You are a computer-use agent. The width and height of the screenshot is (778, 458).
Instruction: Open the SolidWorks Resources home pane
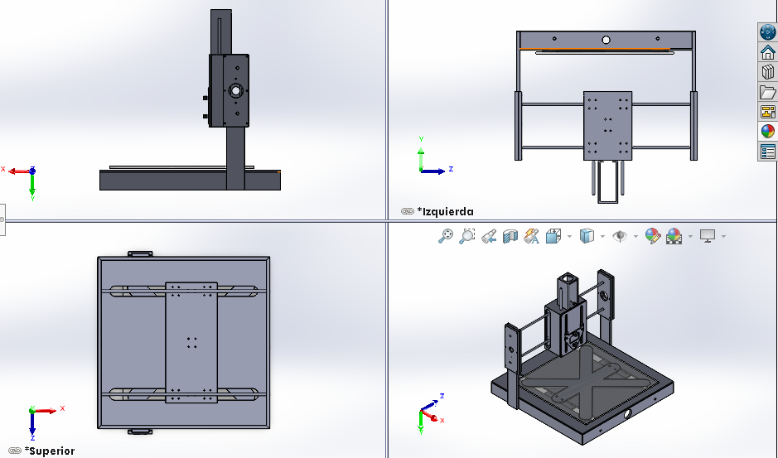point(768,52)
